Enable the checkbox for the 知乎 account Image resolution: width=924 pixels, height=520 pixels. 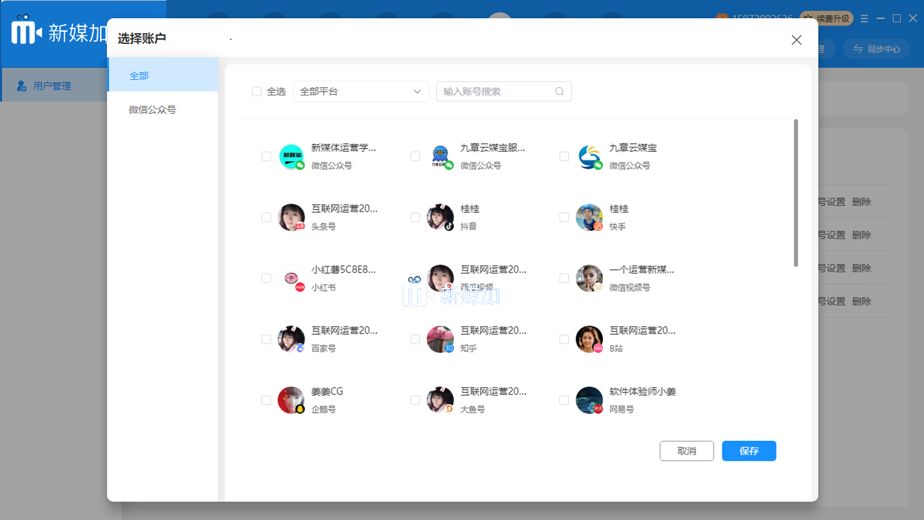[x=415, y=339]
